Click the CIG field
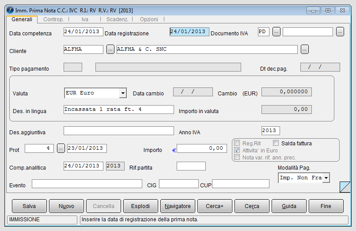 tap(179, 184)
